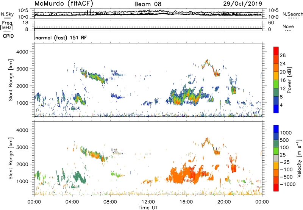The image size is (303, 210).
Task: Click the '-1000' velocity colorbar value
Action: click(288, 184)
